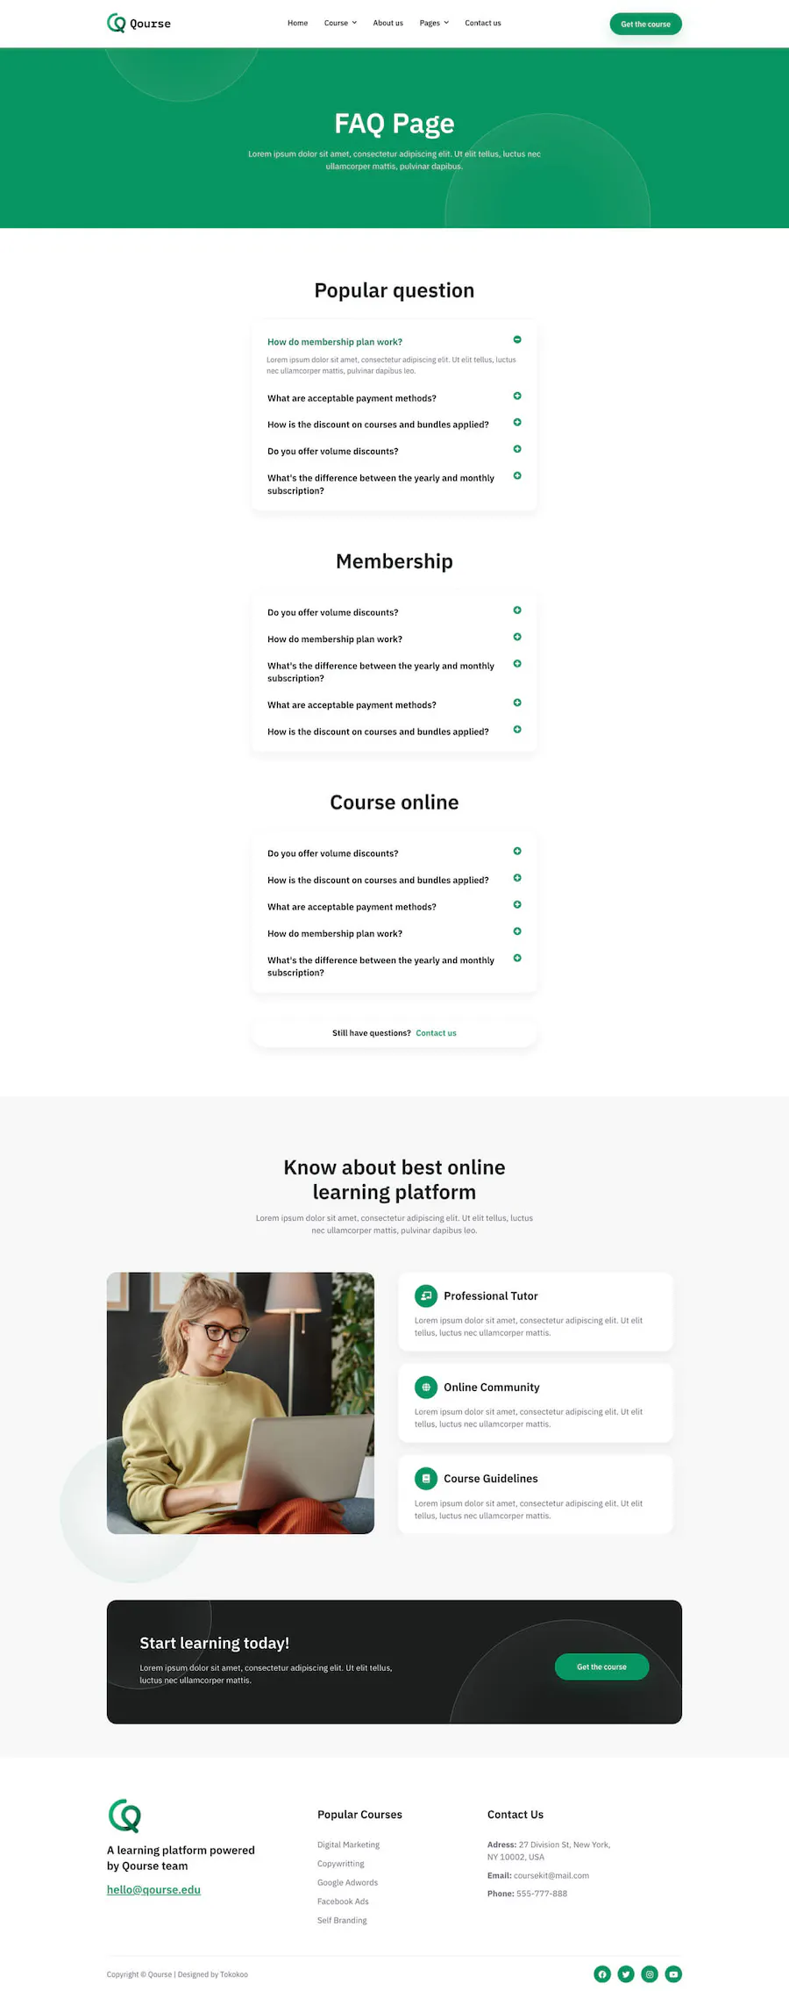The height and width of the screenshot is (1991, 789).
Task: Open the YouTube social icon in footer
Action: (673, 1973)
